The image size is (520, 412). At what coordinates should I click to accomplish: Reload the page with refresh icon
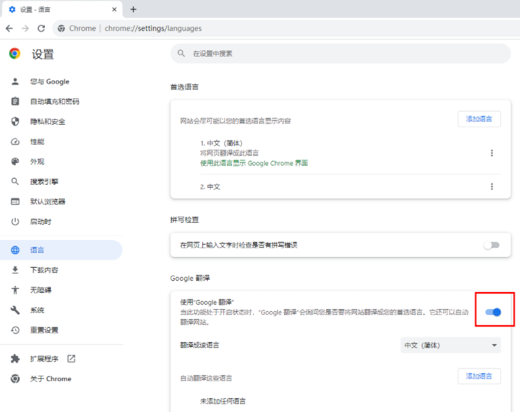41,28
